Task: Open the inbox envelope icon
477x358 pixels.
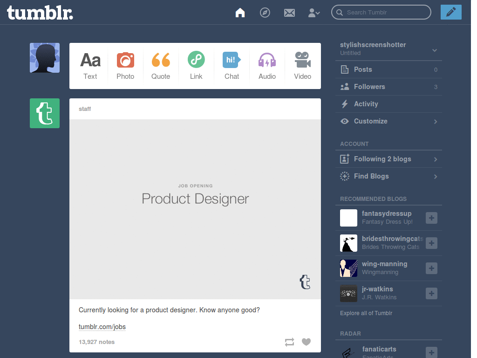Action: click(x=289, y=13)
